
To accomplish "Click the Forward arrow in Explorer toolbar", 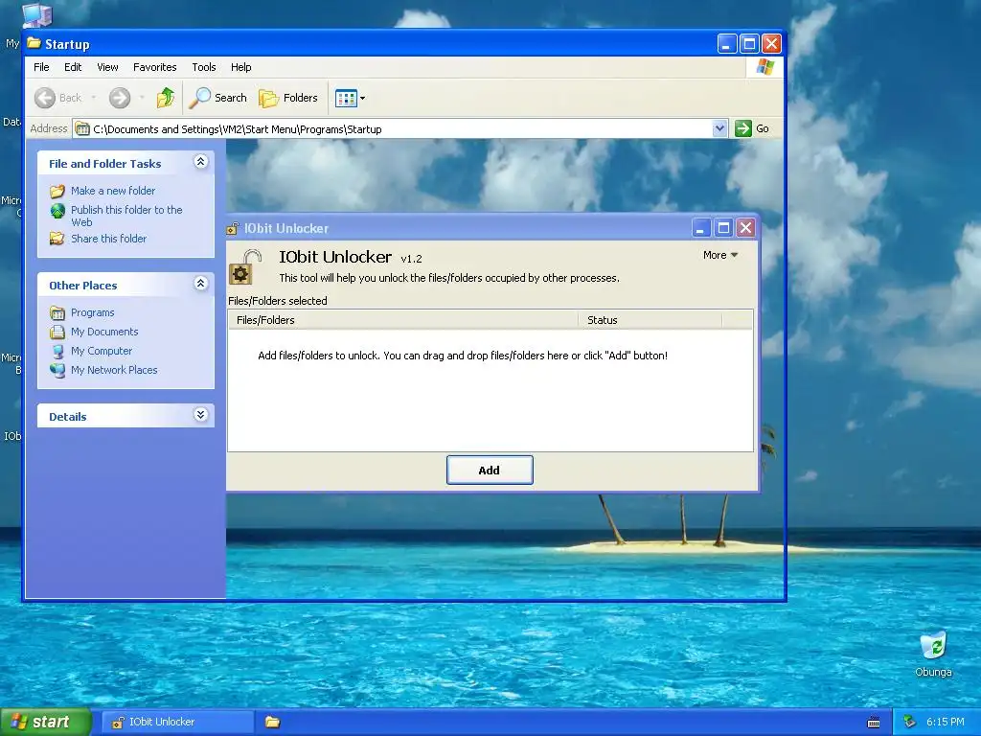I will 120,98.
